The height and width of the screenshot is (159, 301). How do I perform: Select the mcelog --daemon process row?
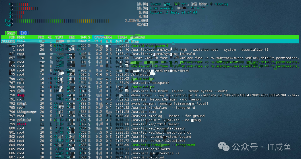click(x=150, y=116)
